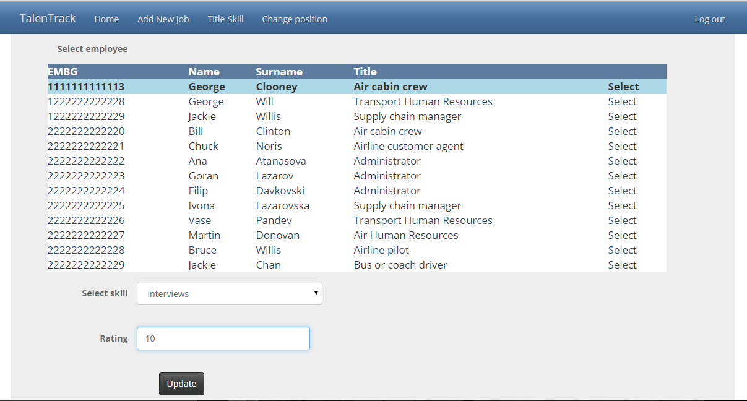Select employee George Will
The image size is (747, 401).
(622, 101)
